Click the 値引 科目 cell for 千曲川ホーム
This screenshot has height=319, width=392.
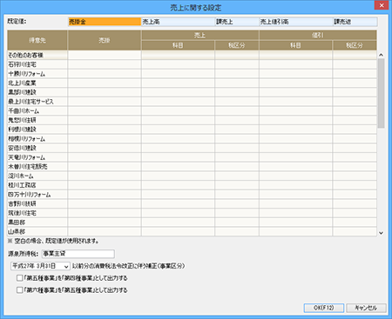pyautogui.click(x=296, y=110)
